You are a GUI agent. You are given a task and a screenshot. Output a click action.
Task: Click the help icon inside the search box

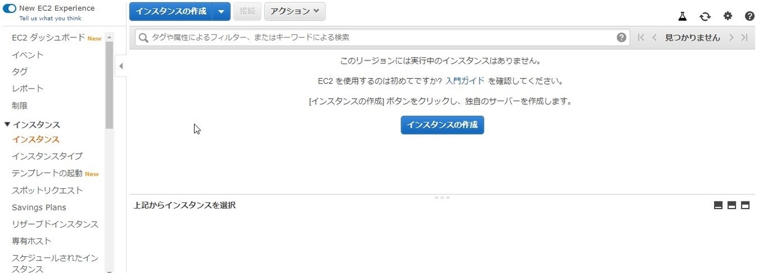tap(622, 38)
